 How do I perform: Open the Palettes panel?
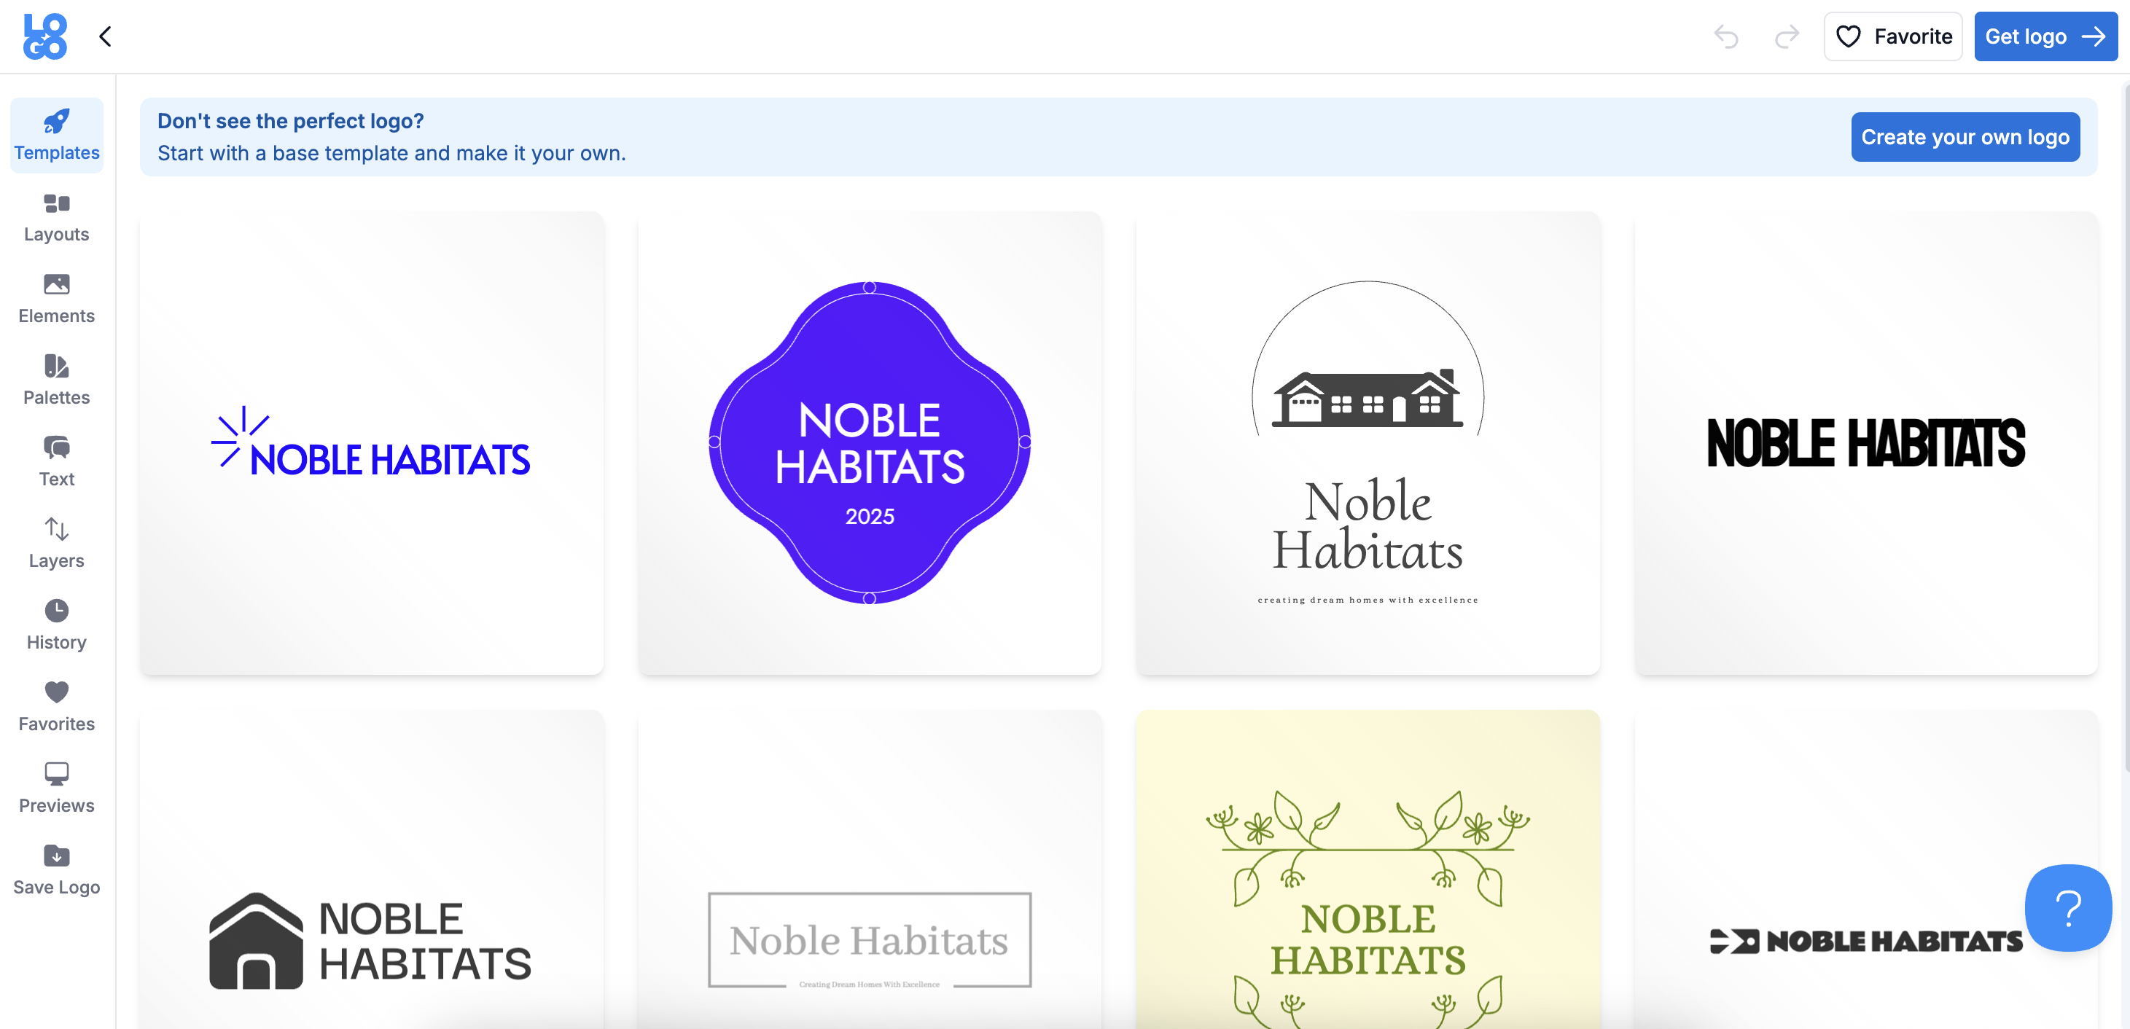tap(56, 380)
